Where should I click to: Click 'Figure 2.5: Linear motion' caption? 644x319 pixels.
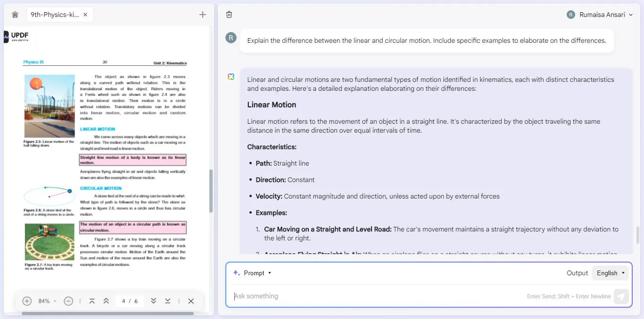click(49, 143)
